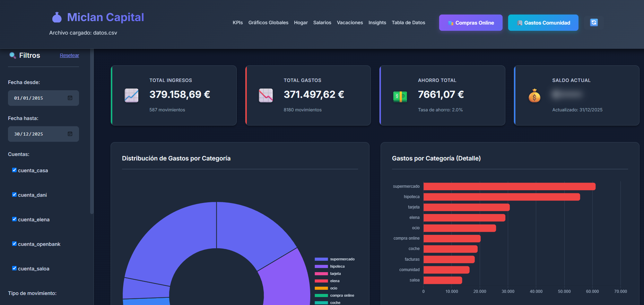
Task: Reset filters with the Resetear link
Action: coord(69,55)
